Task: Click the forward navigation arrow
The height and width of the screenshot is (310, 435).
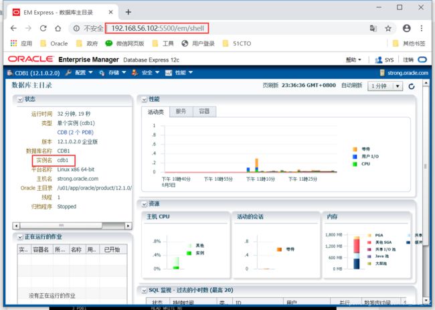Action: click(28, 28)
